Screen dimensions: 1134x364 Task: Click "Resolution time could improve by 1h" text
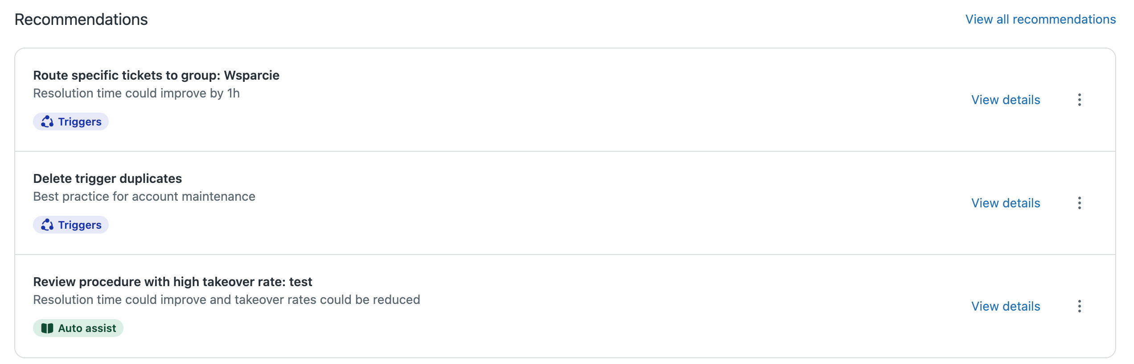click(x=136, y=93)
